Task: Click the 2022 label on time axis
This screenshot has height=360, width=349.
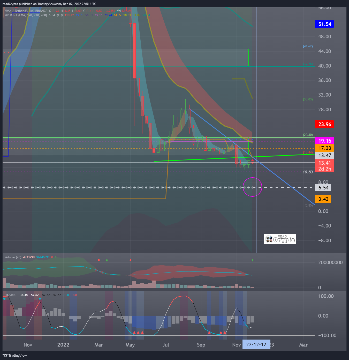Action: [63, 345]
